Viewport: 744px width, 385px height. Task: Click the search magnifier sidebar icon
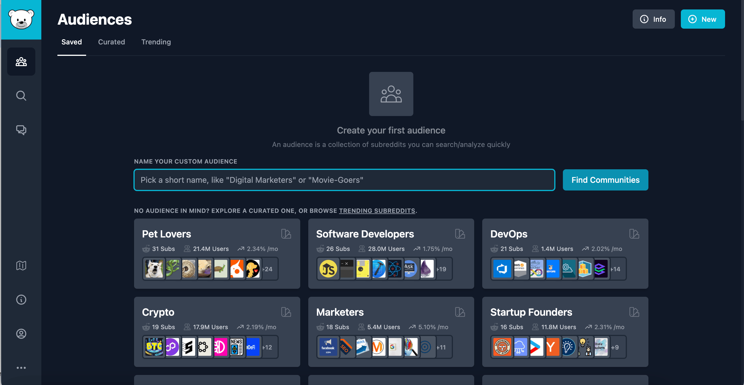point(21,95)
